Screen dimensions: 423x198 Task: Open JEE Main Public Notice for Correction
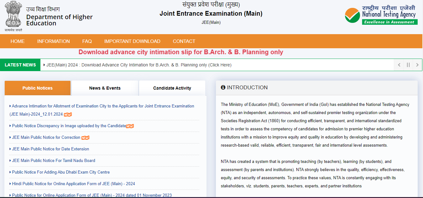pos(46,138)
